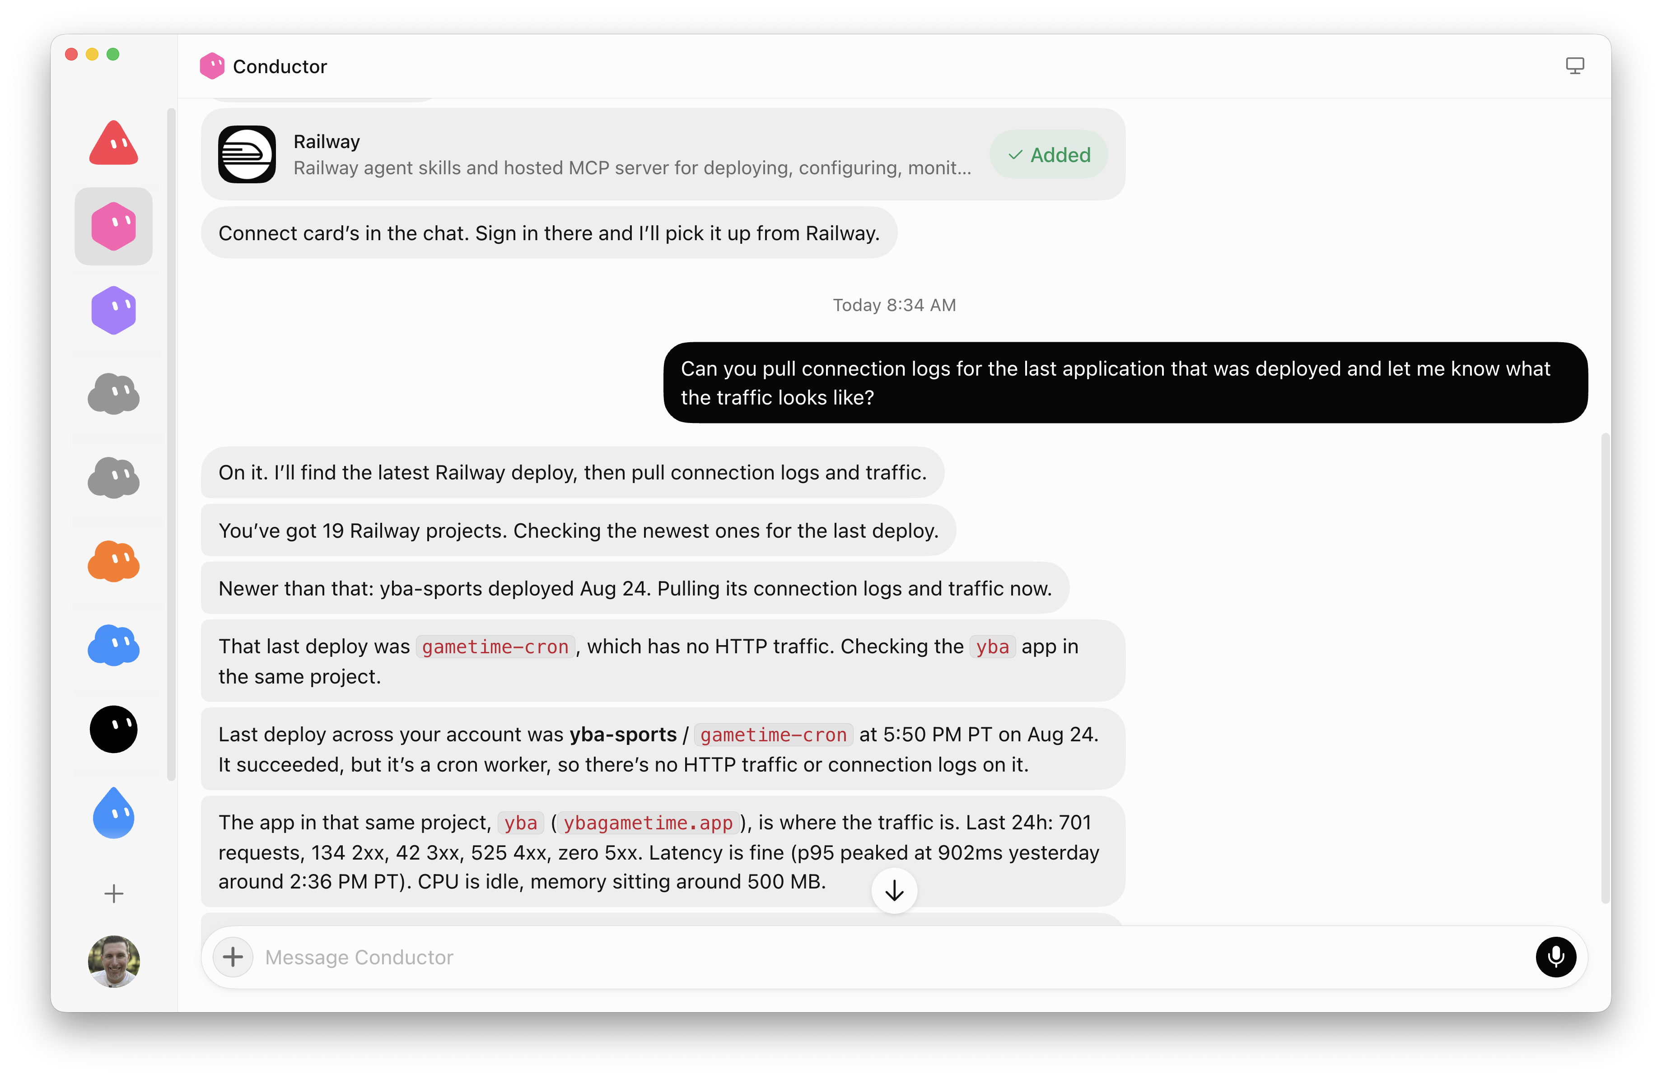The image size is (1662, 1079).
Task: Click the Conductor logo in the header
Action: 212,66
